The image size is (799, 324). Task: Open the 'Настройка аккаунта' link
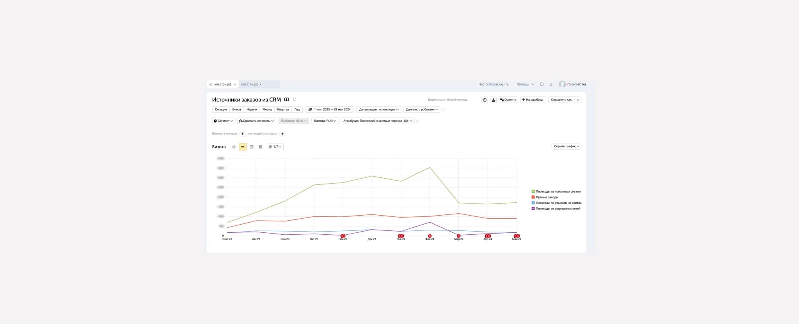click(493, 84)
